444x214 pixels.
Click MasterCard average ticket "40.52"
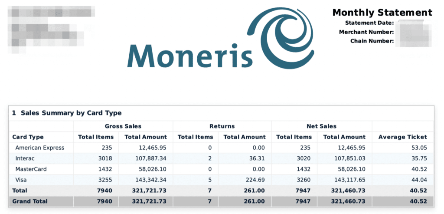point(420,169)
